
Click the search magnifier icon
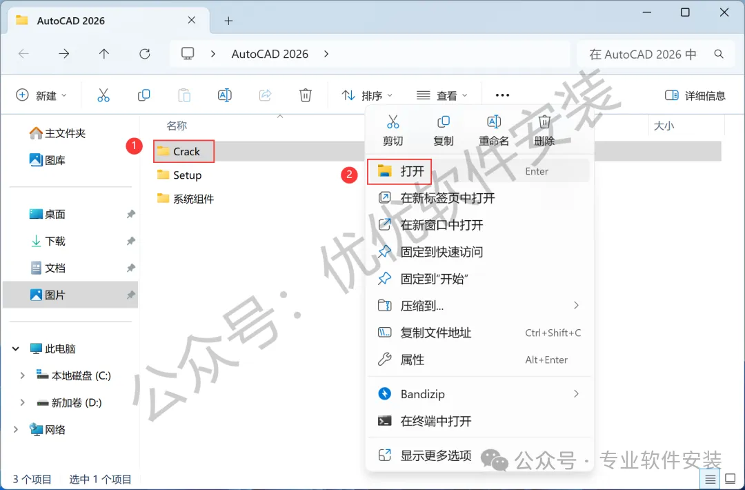tap(719, 55)
